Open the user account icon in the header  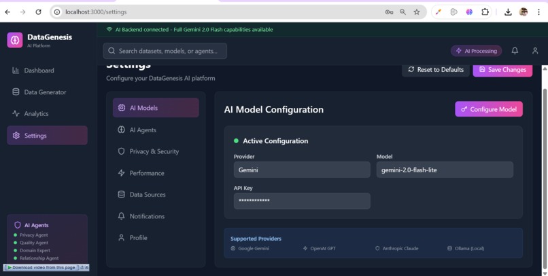click(x=535, y=51)
